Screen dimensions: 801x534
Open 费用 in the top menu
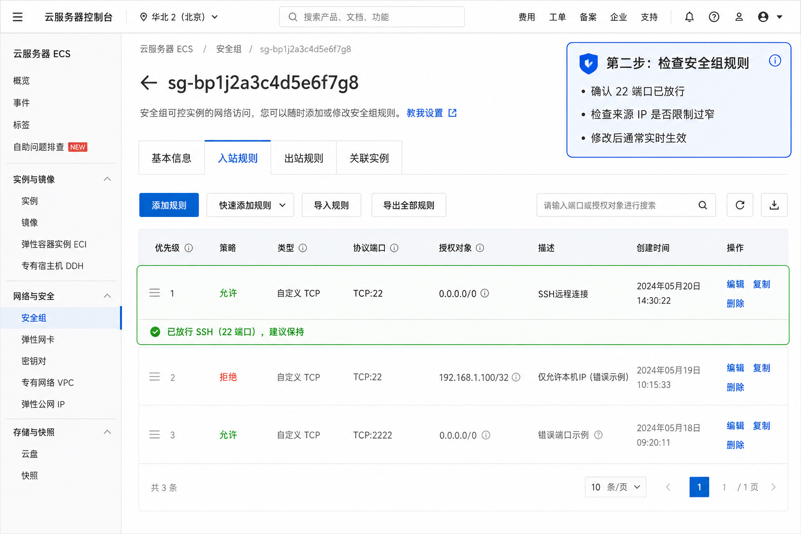point(527,17)
